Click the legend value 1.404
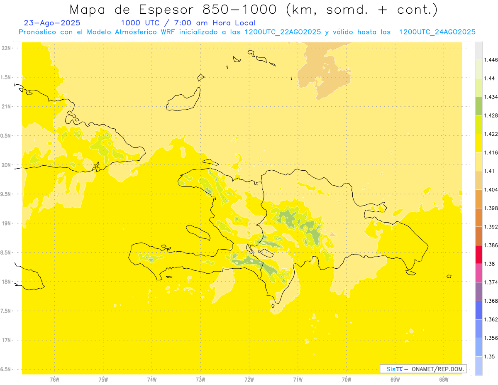This screenshot has width=498, height=385. [x=491, y=189]
